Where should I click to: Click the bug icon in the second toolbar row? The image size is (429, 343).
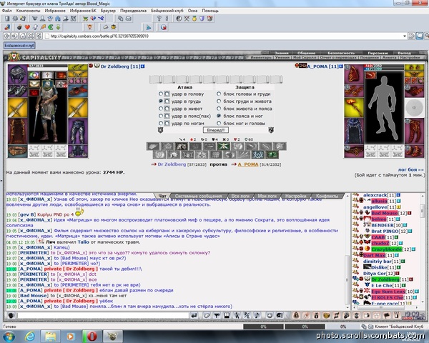(x=113, y=27)
